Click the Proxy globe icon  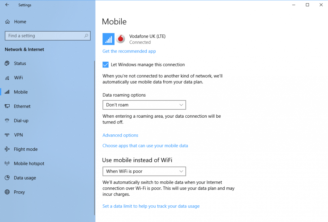click(x=7, y=192)
